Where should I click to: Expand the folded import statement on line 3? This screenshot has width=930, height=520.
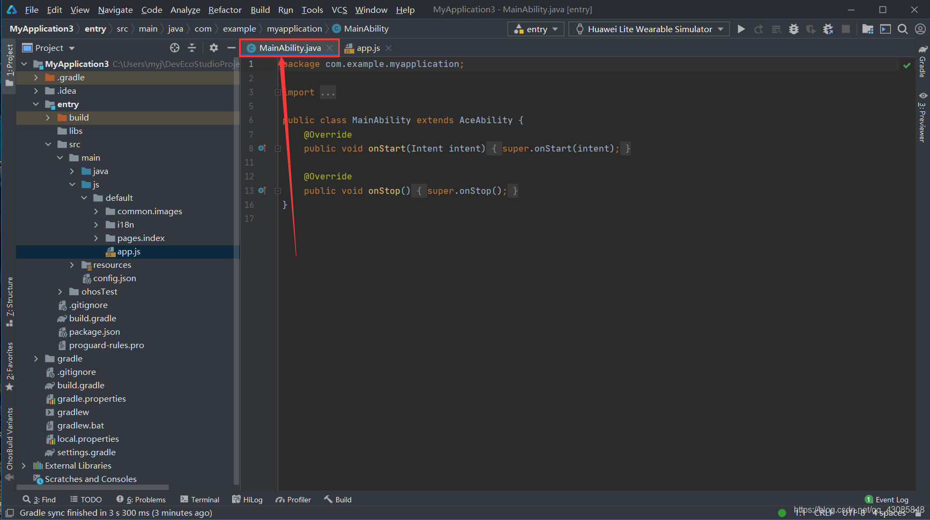click(278, 93)
